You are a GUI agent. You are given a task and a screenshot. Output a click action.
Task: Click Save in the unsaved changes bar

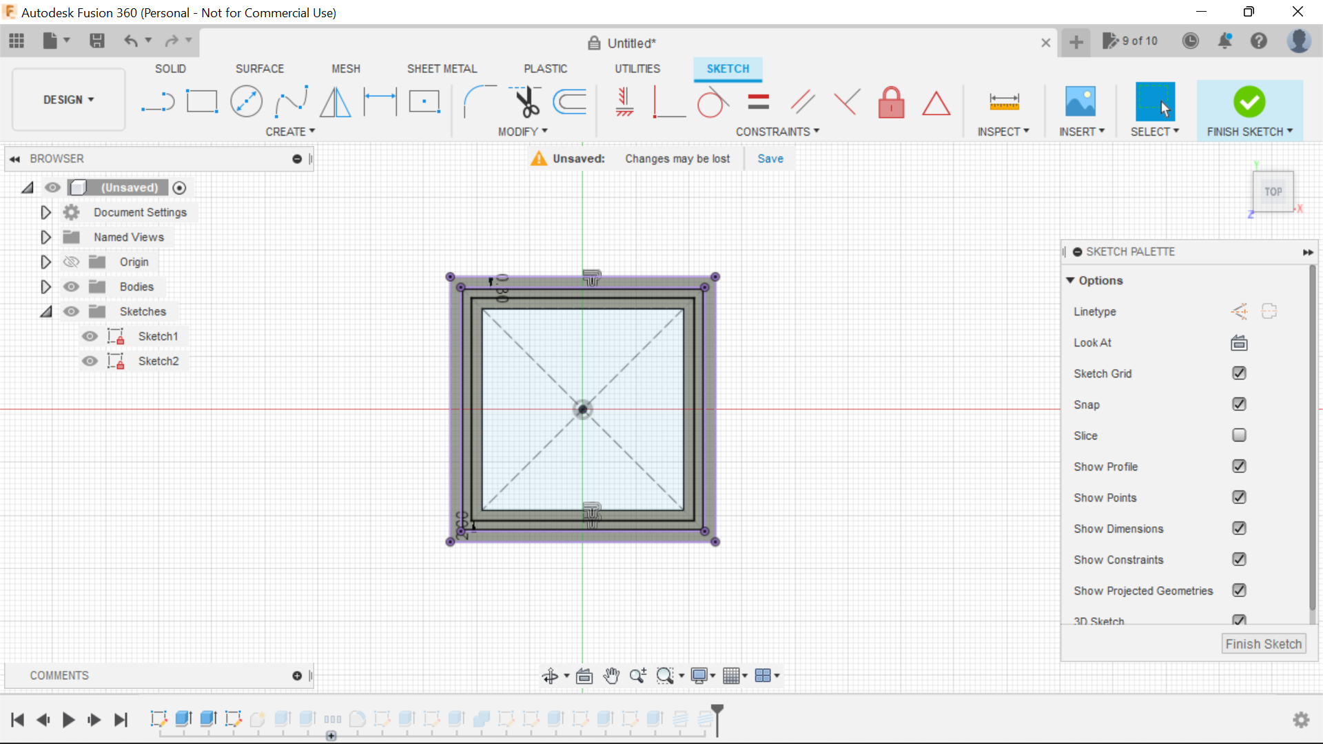[x=770, y=158]
